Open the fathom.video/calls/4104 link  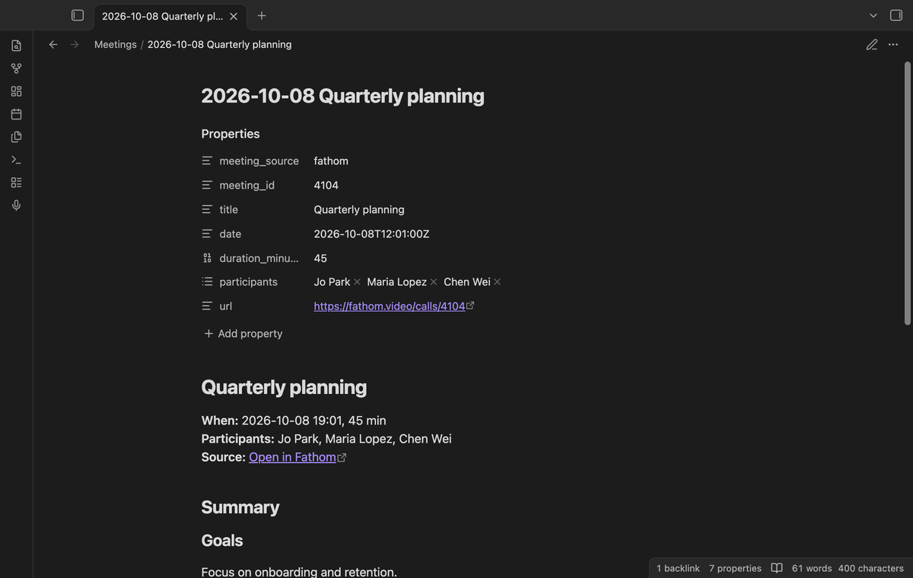click(390, 306)
